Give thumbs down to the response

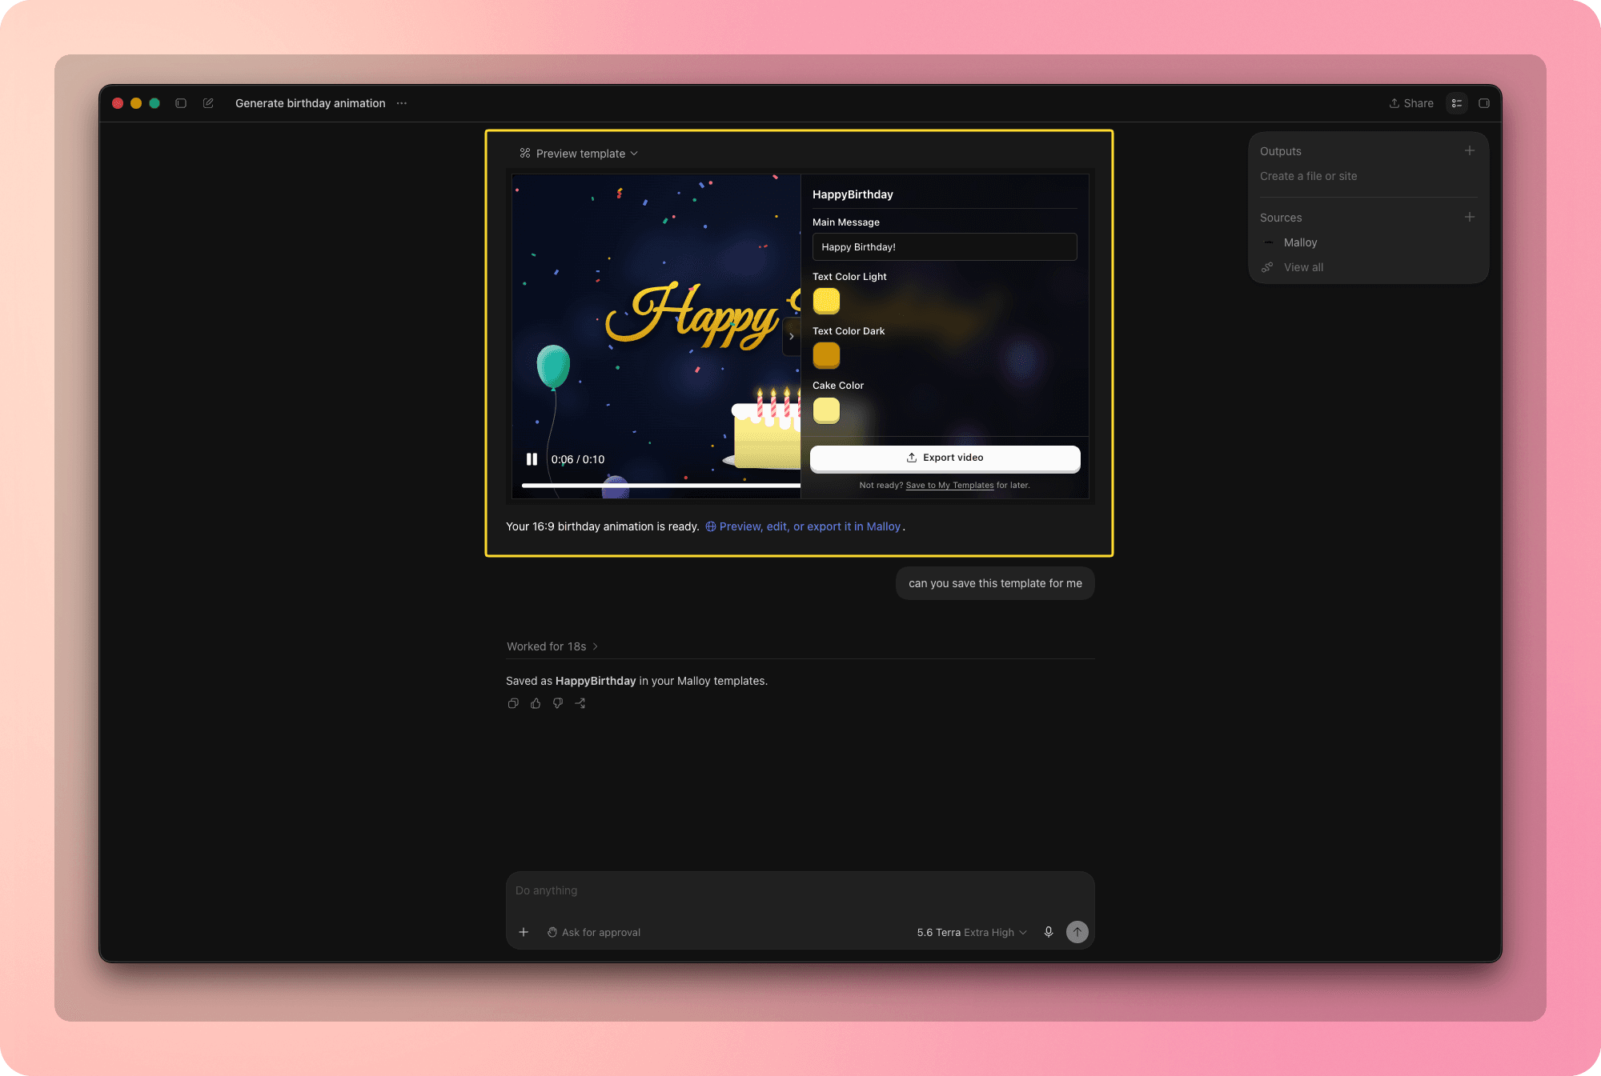[x=558, y=703]
